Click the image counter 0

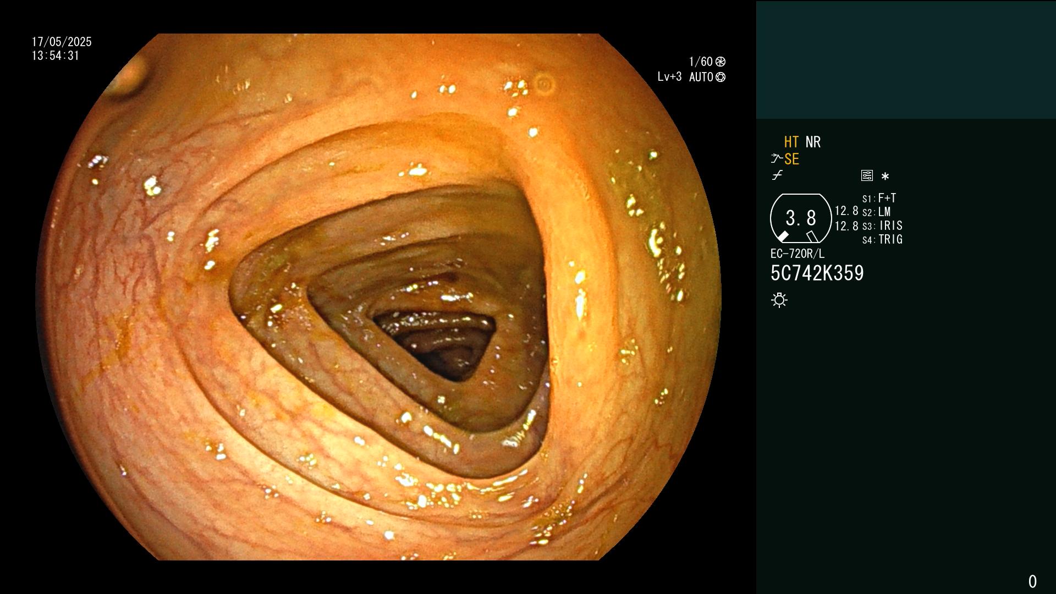1032,581
